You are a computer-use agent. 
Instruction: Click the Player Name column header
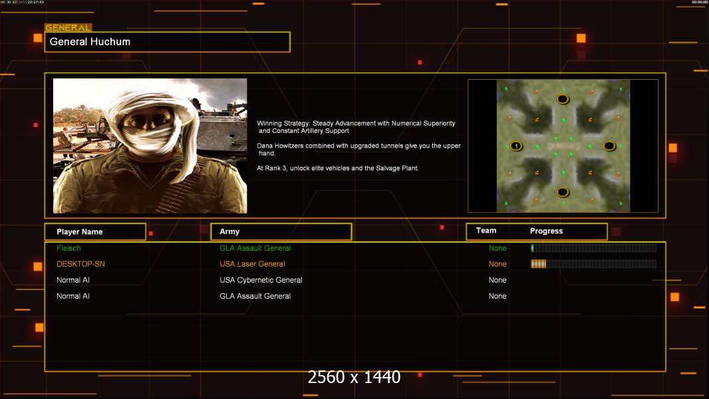[x=94, y=231]
